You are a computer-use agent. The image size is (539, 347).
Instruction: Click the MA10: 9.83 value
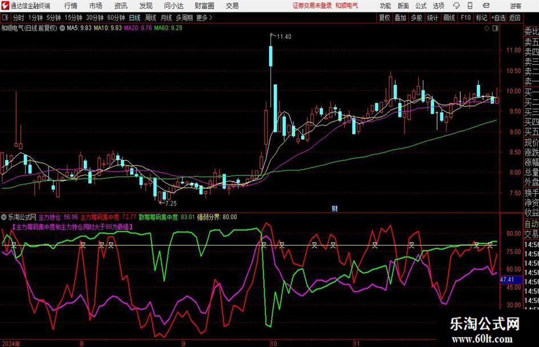tap(108, 28)
